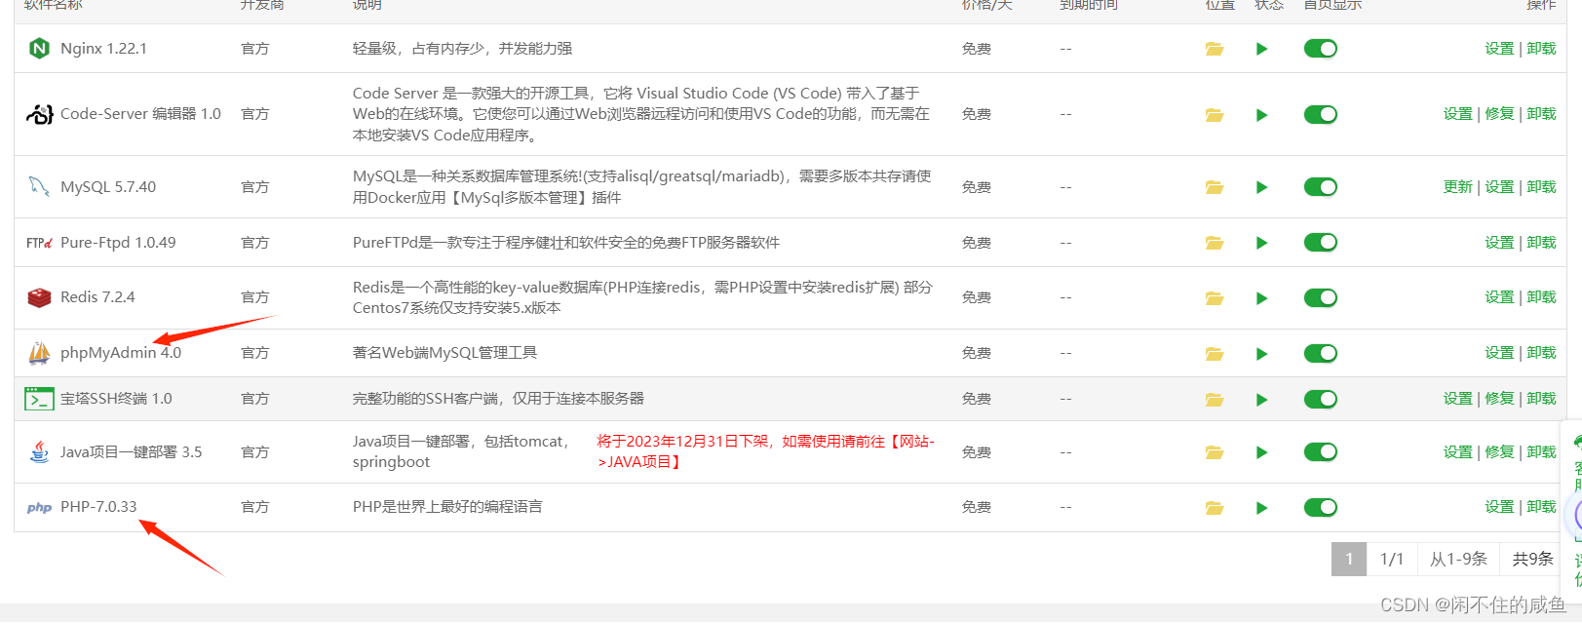Toggle Code-Server homepage display switch
This screenshot has width=1582, height=623.
pos(1321,115)
